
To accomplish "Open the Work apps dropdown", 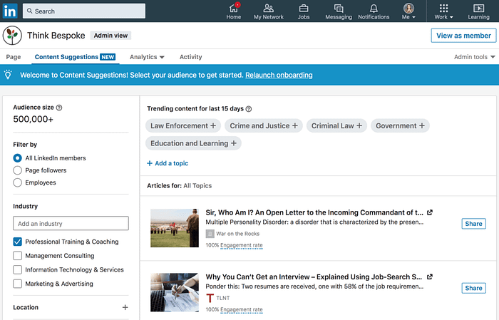I will [443, 11].
